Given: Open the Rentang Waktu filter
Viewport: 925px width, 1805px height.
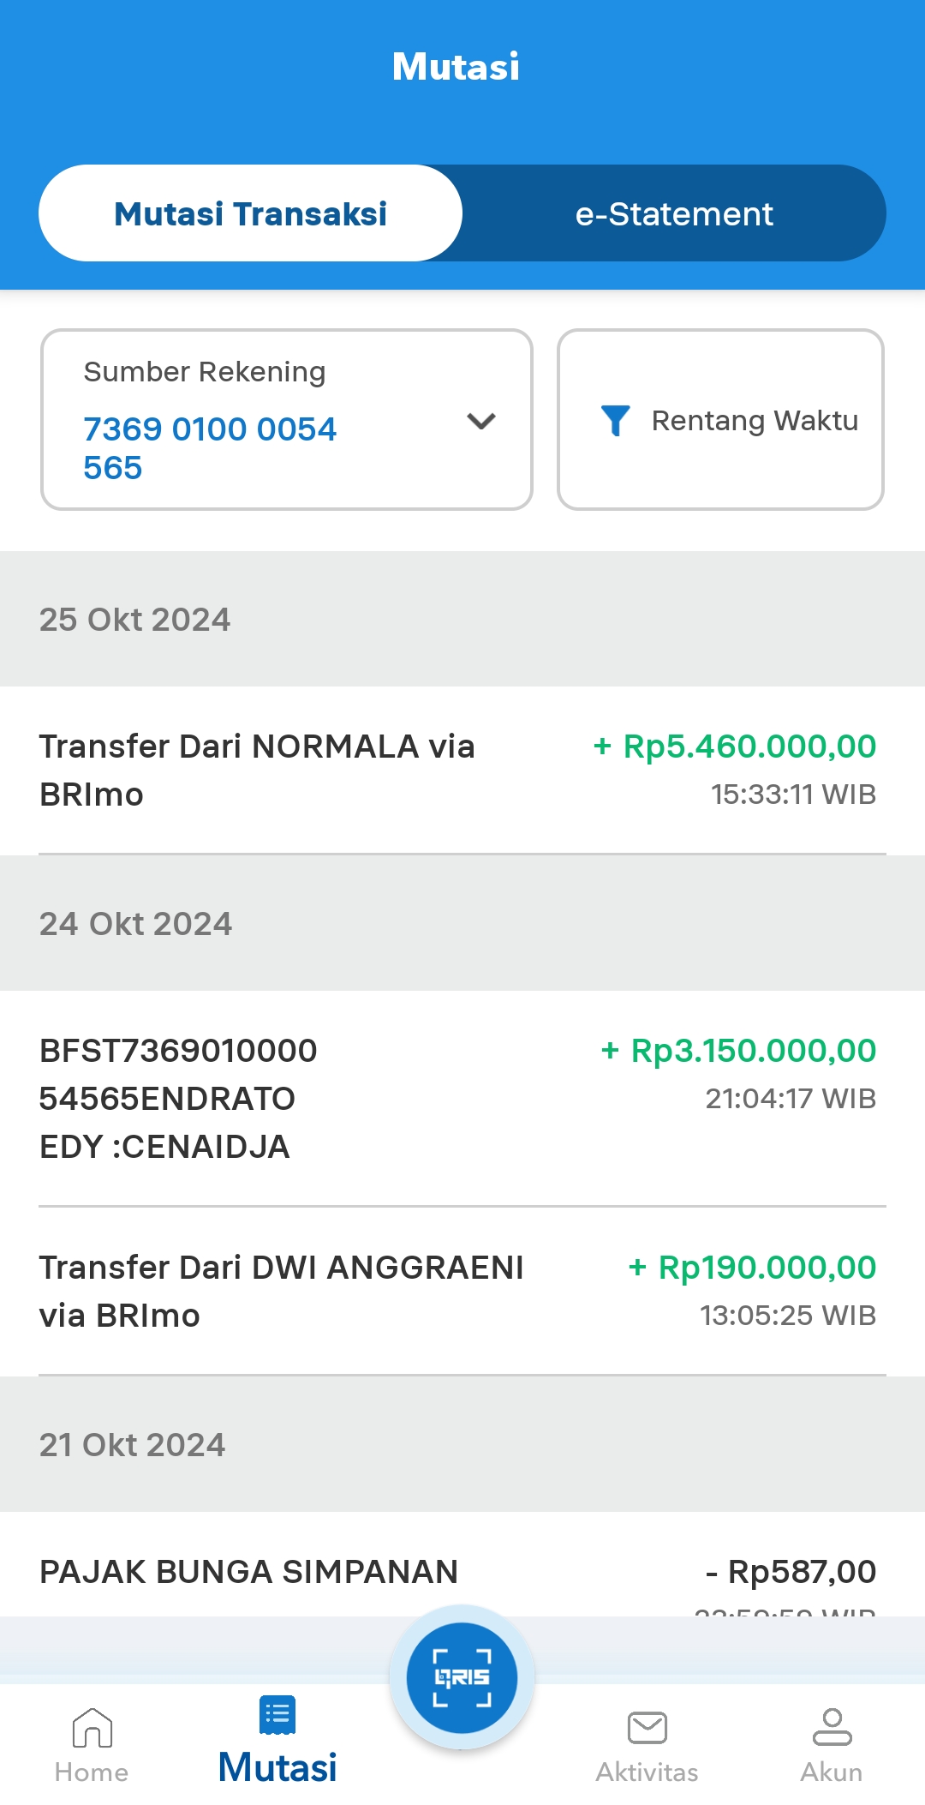Looking at the screenshot, I should point(754,420).
